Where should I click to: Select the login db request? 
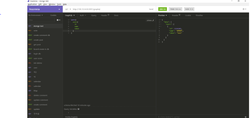pos(45,54)
